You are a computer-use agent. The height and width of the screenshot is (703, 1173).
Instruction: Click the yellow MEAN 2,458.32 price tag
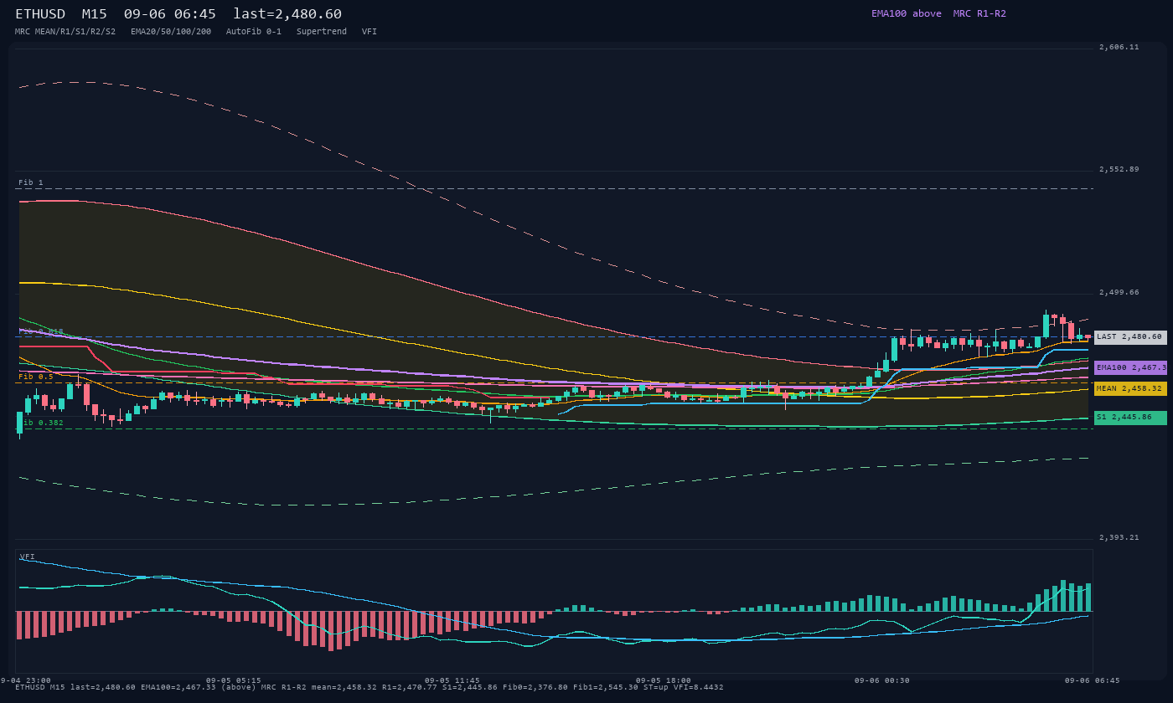1130,388
